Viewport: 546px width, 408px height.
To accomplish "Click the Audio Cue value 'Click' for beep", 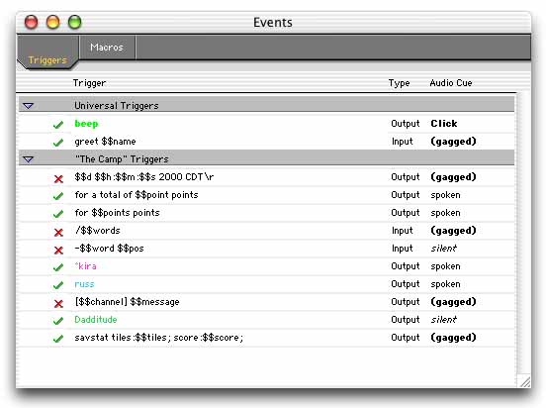I will (x=444, y=124).
